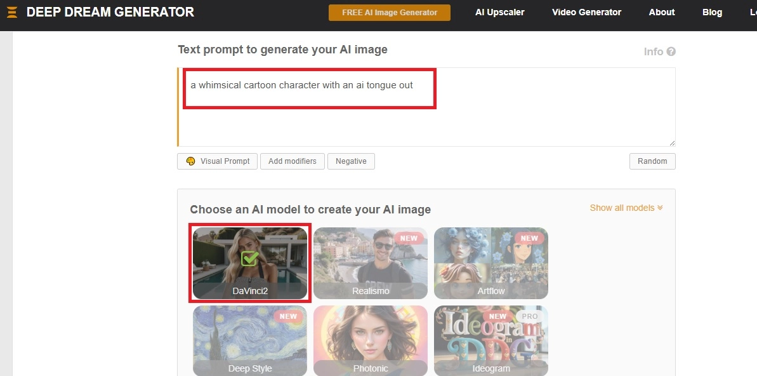Click the NEW badge on Realismo
The image size is (757, 376).
click(x=409, y=239)
